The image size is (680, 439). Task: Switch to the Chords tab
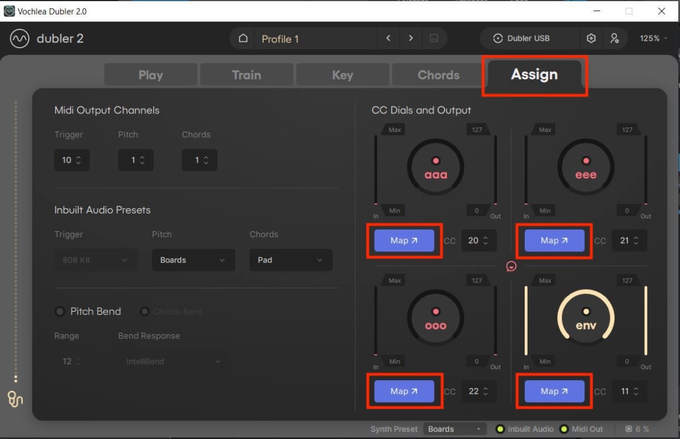pyautogui.click(x=438, y=74)
